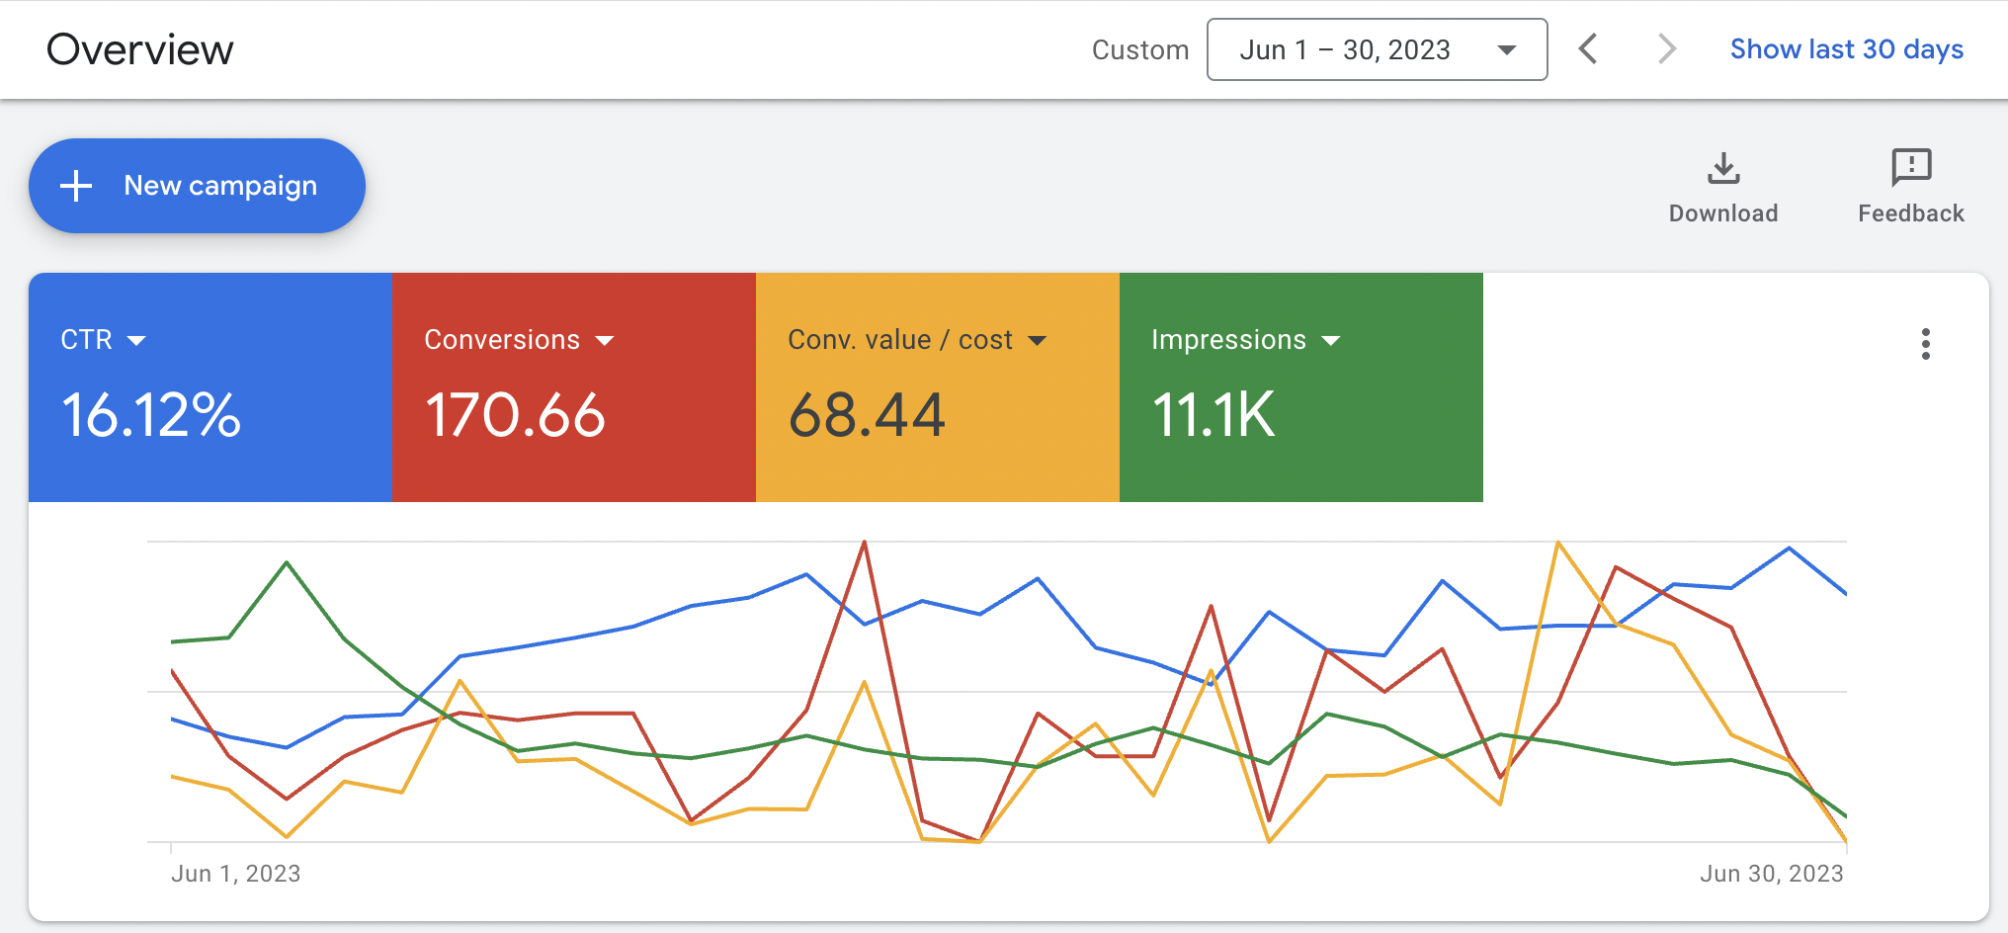This screenshot has height=933, width=2008.
Task: Open the Conversions metric selector
Action: click(606, 340)
